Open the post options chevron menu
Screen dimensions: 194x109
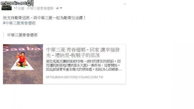coord(124,4)
